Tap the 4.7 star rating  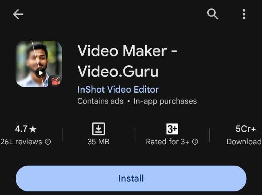(26, 129)
